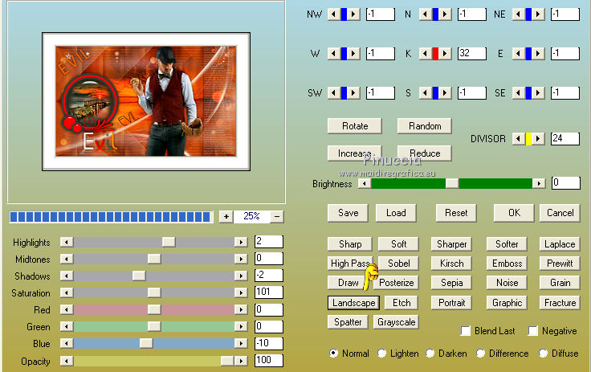Click the zoom in plus button
Screen dimensions: 591x372
pos(226,217)
